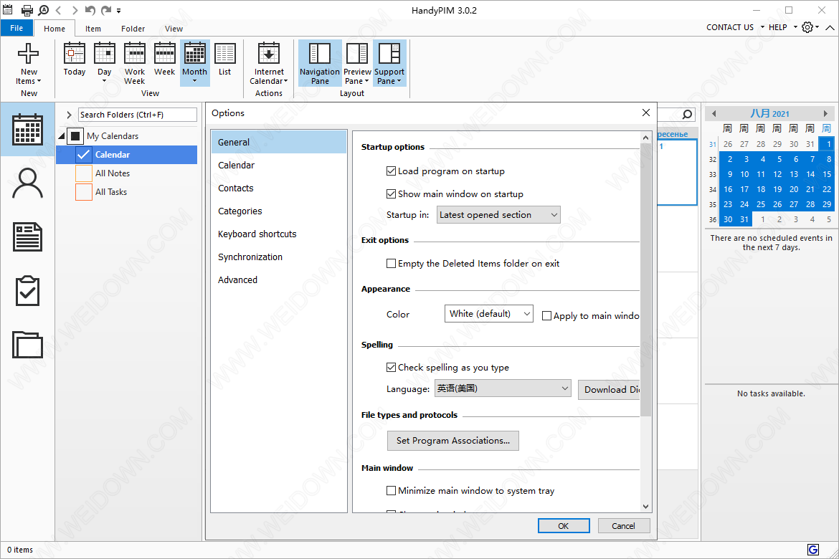Select the Month view icon

click(x=195, y=54)
